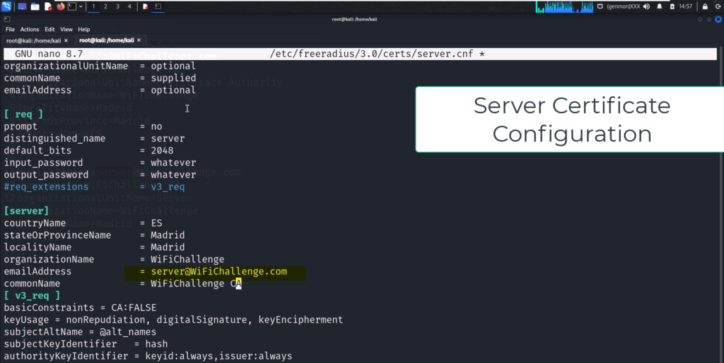Open the View menu
The image size is (724, 363).
click(x=66, y=30)
